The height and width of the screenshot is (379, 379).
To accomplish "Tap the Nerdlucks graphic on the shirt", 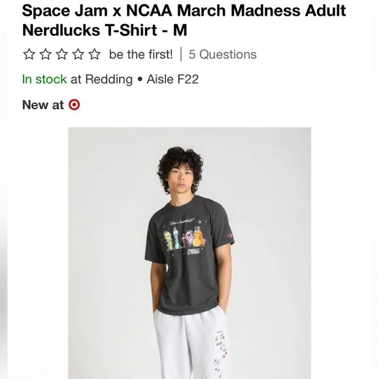I will 185,239.
